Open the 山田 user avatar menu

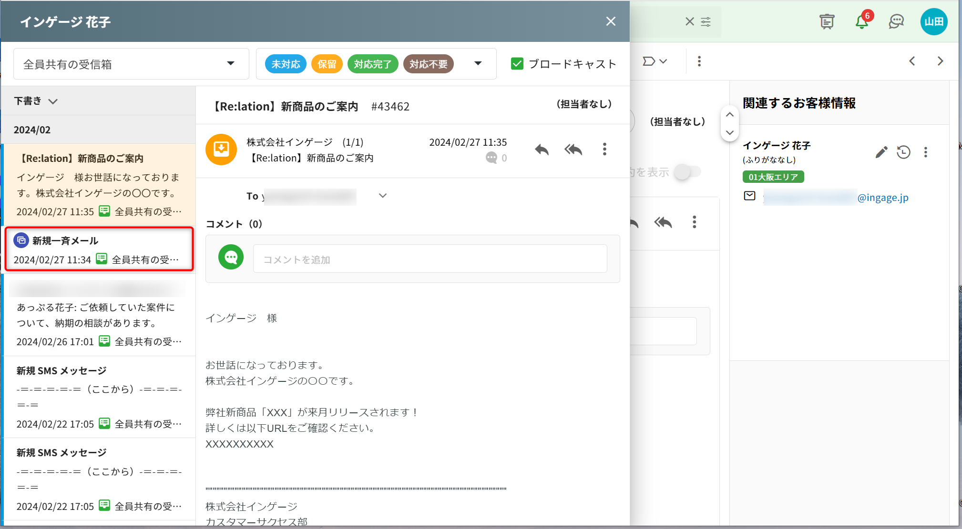click(933, 22)
